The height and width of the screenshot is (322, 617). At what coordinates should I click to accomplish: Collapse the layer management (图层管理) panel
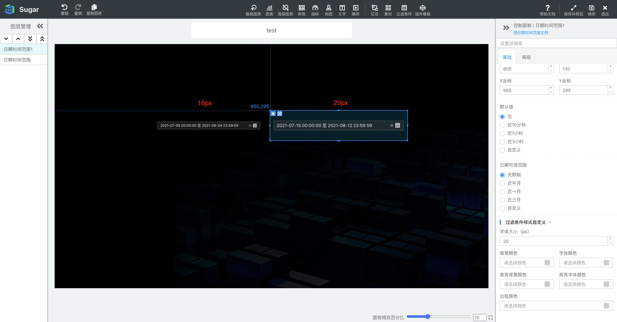[x=40, y=26]
